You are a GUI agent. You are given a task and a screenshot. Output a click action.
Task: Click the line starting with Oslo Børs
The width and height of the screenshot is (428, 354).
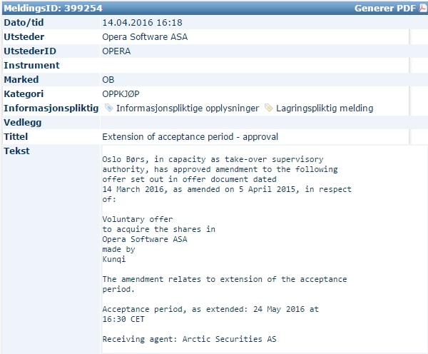click(x=213, y=159)
